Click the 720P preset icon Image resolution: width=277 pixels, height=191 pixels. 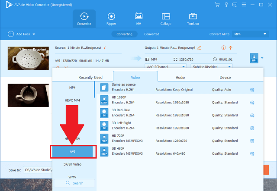[104, 138]
